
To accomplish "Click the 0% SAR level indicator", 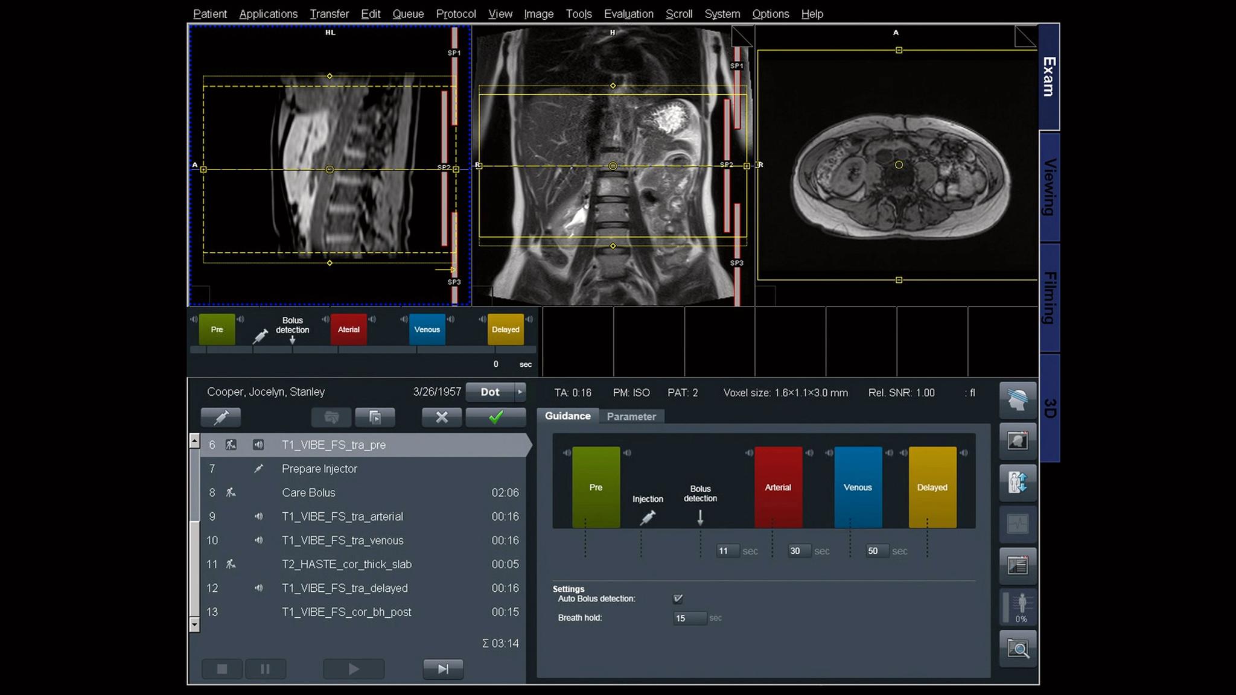I will [x=1018, y=605].
